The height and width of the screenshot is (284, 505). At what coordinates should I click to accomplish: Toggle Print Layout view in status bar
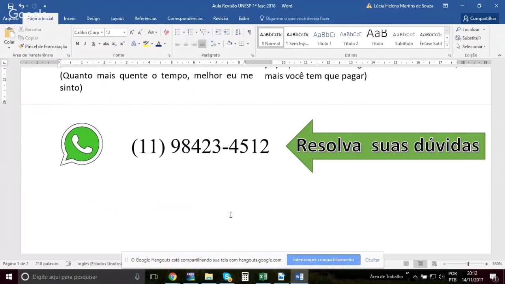tap(420, 264)
